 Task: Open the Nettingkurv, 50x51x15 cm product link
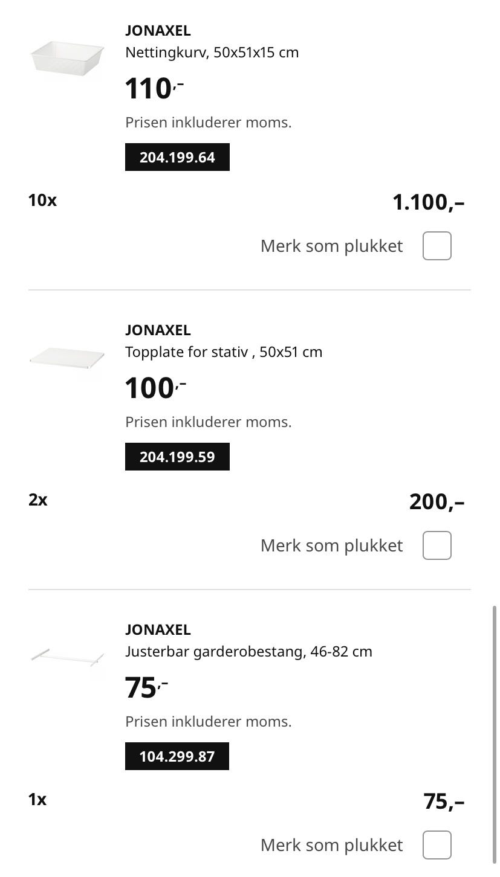tap(212, 53)
